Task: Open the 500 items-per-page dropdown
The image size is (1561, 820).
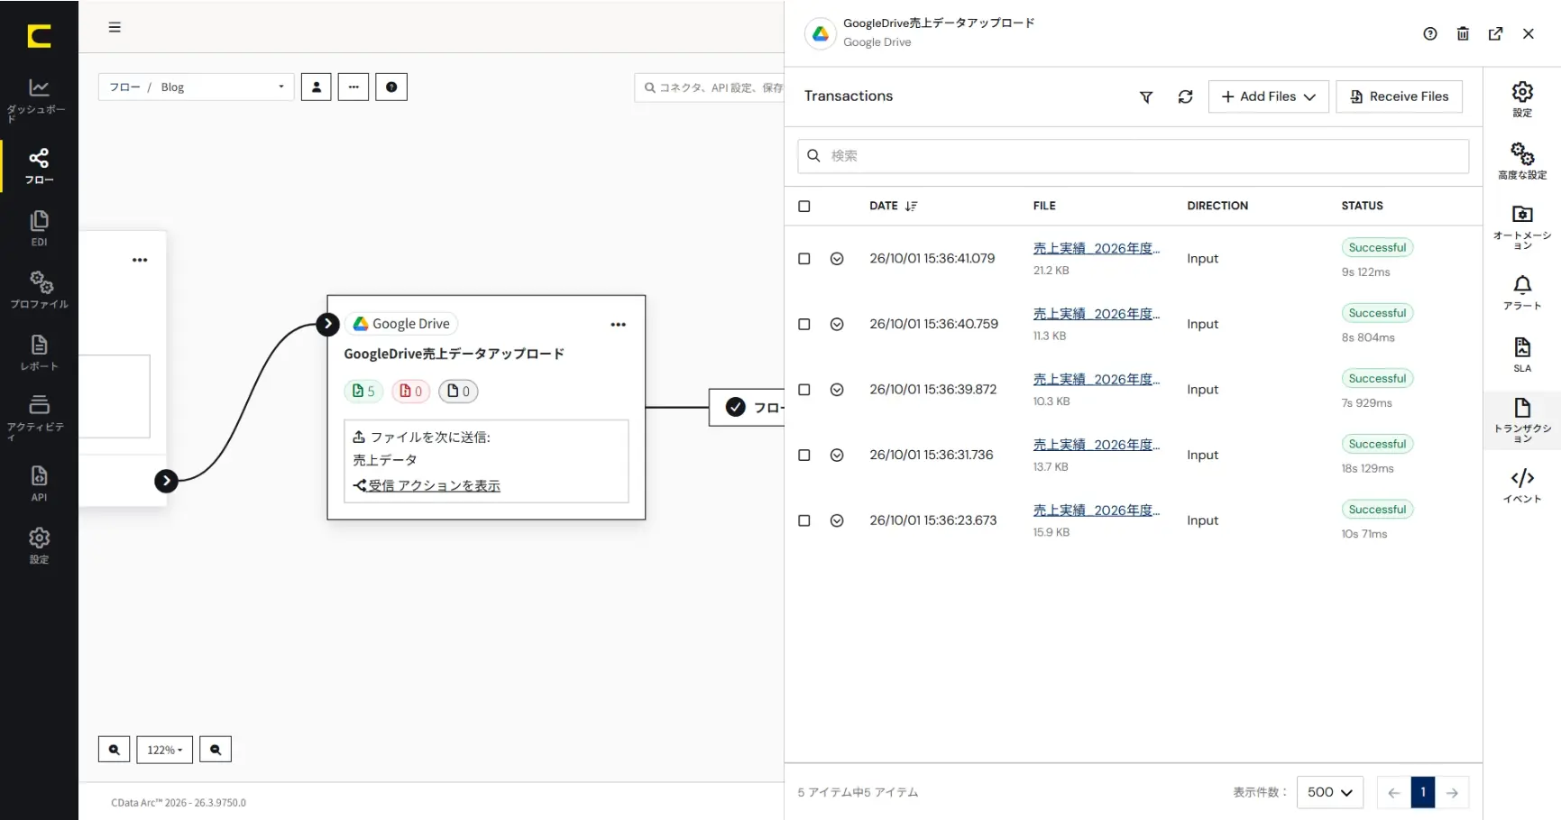Action: click(1329, 793)
